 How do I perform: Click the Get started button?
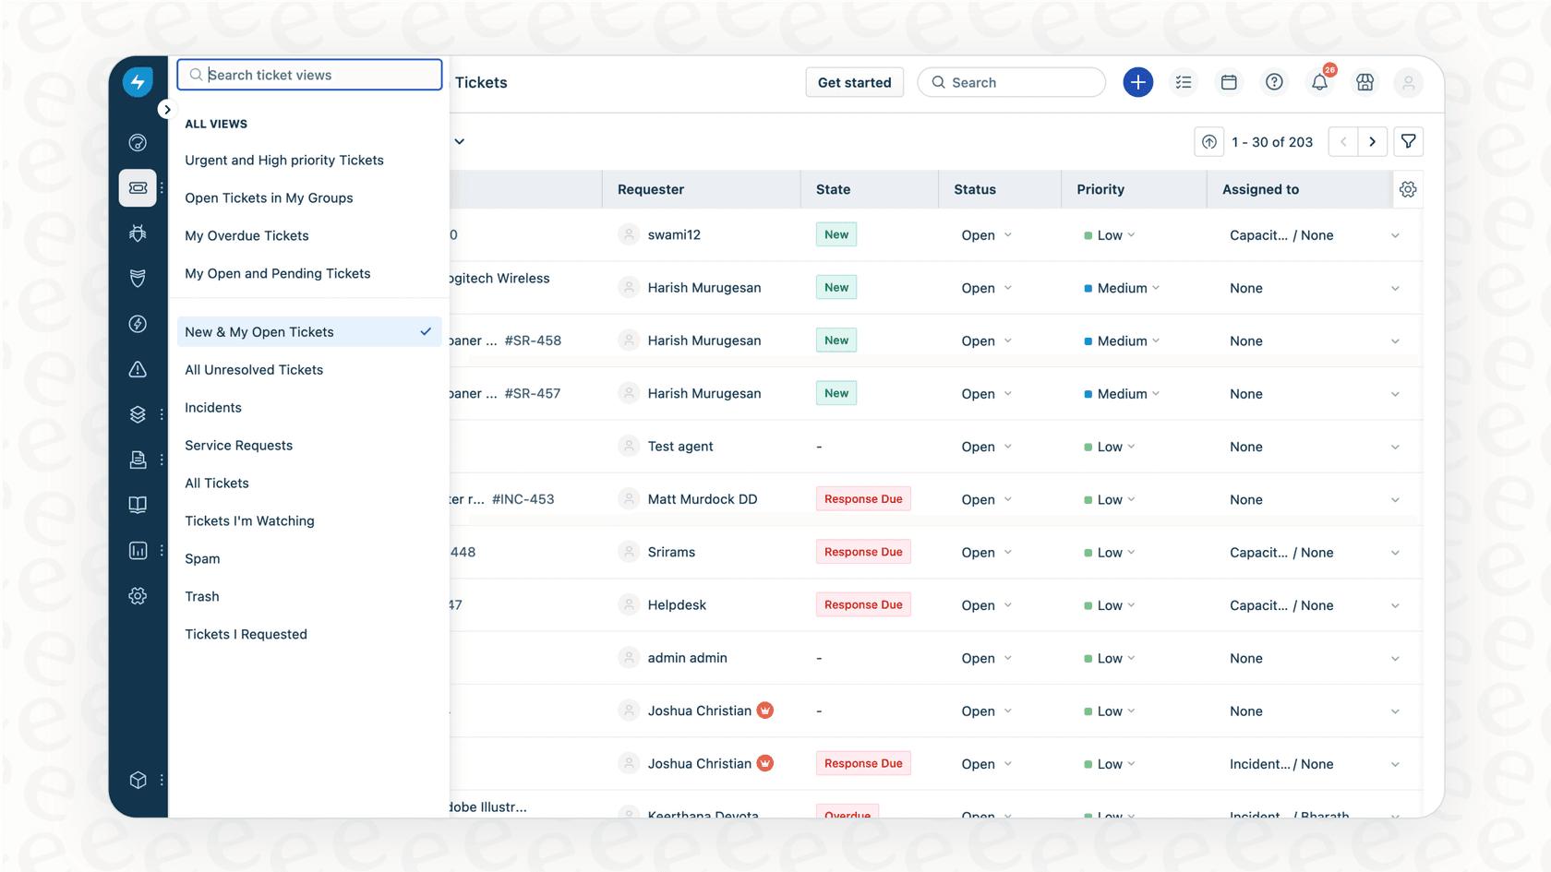(x=854, y=82)
